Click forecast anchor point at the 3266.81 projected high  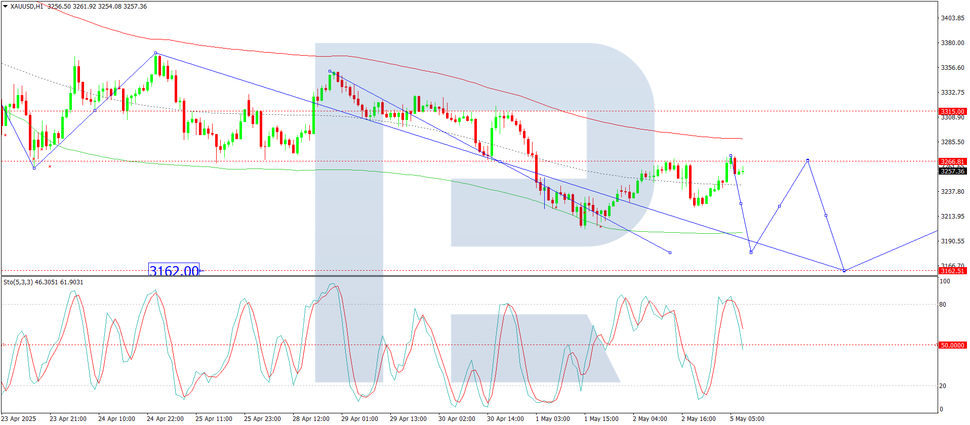(807, 160)
